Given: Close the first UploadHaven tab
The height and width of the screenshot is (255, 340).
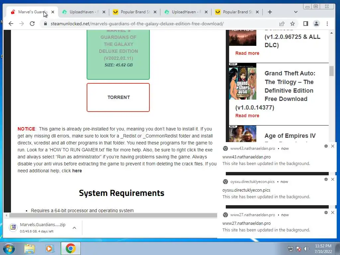Looking at the screenshot, I should click(104, 12).
